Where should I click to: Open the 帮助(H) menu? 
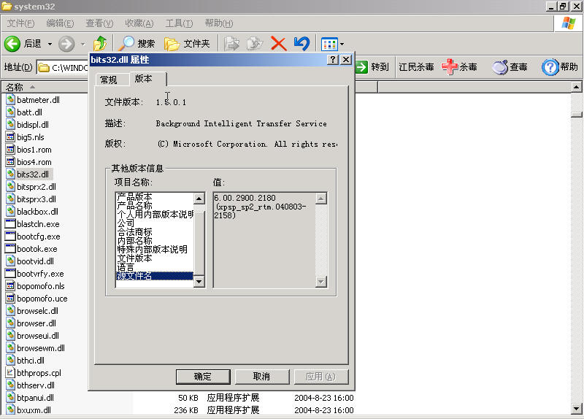click(218, 23)
